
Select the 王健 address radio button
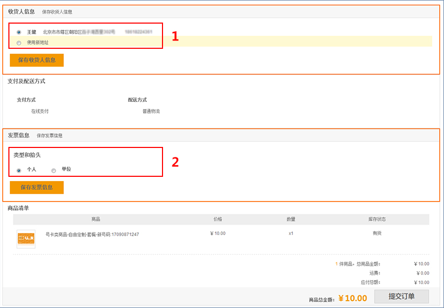point(19,32)
